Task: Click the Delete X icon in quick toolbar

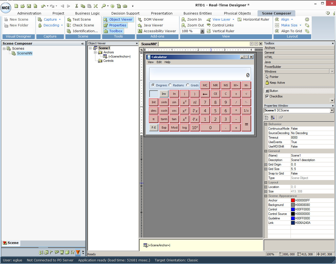Action: point(96,6)
